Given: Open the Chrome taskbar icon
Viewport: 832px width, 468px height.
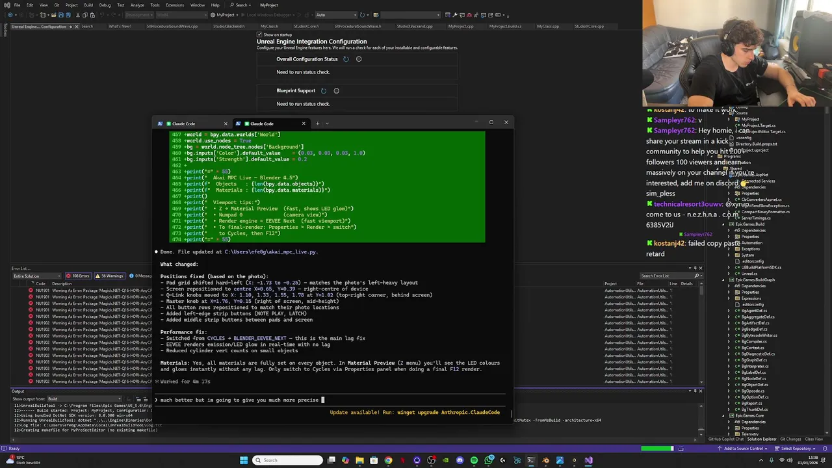Looking at the screenshot, I should (388, 460).
